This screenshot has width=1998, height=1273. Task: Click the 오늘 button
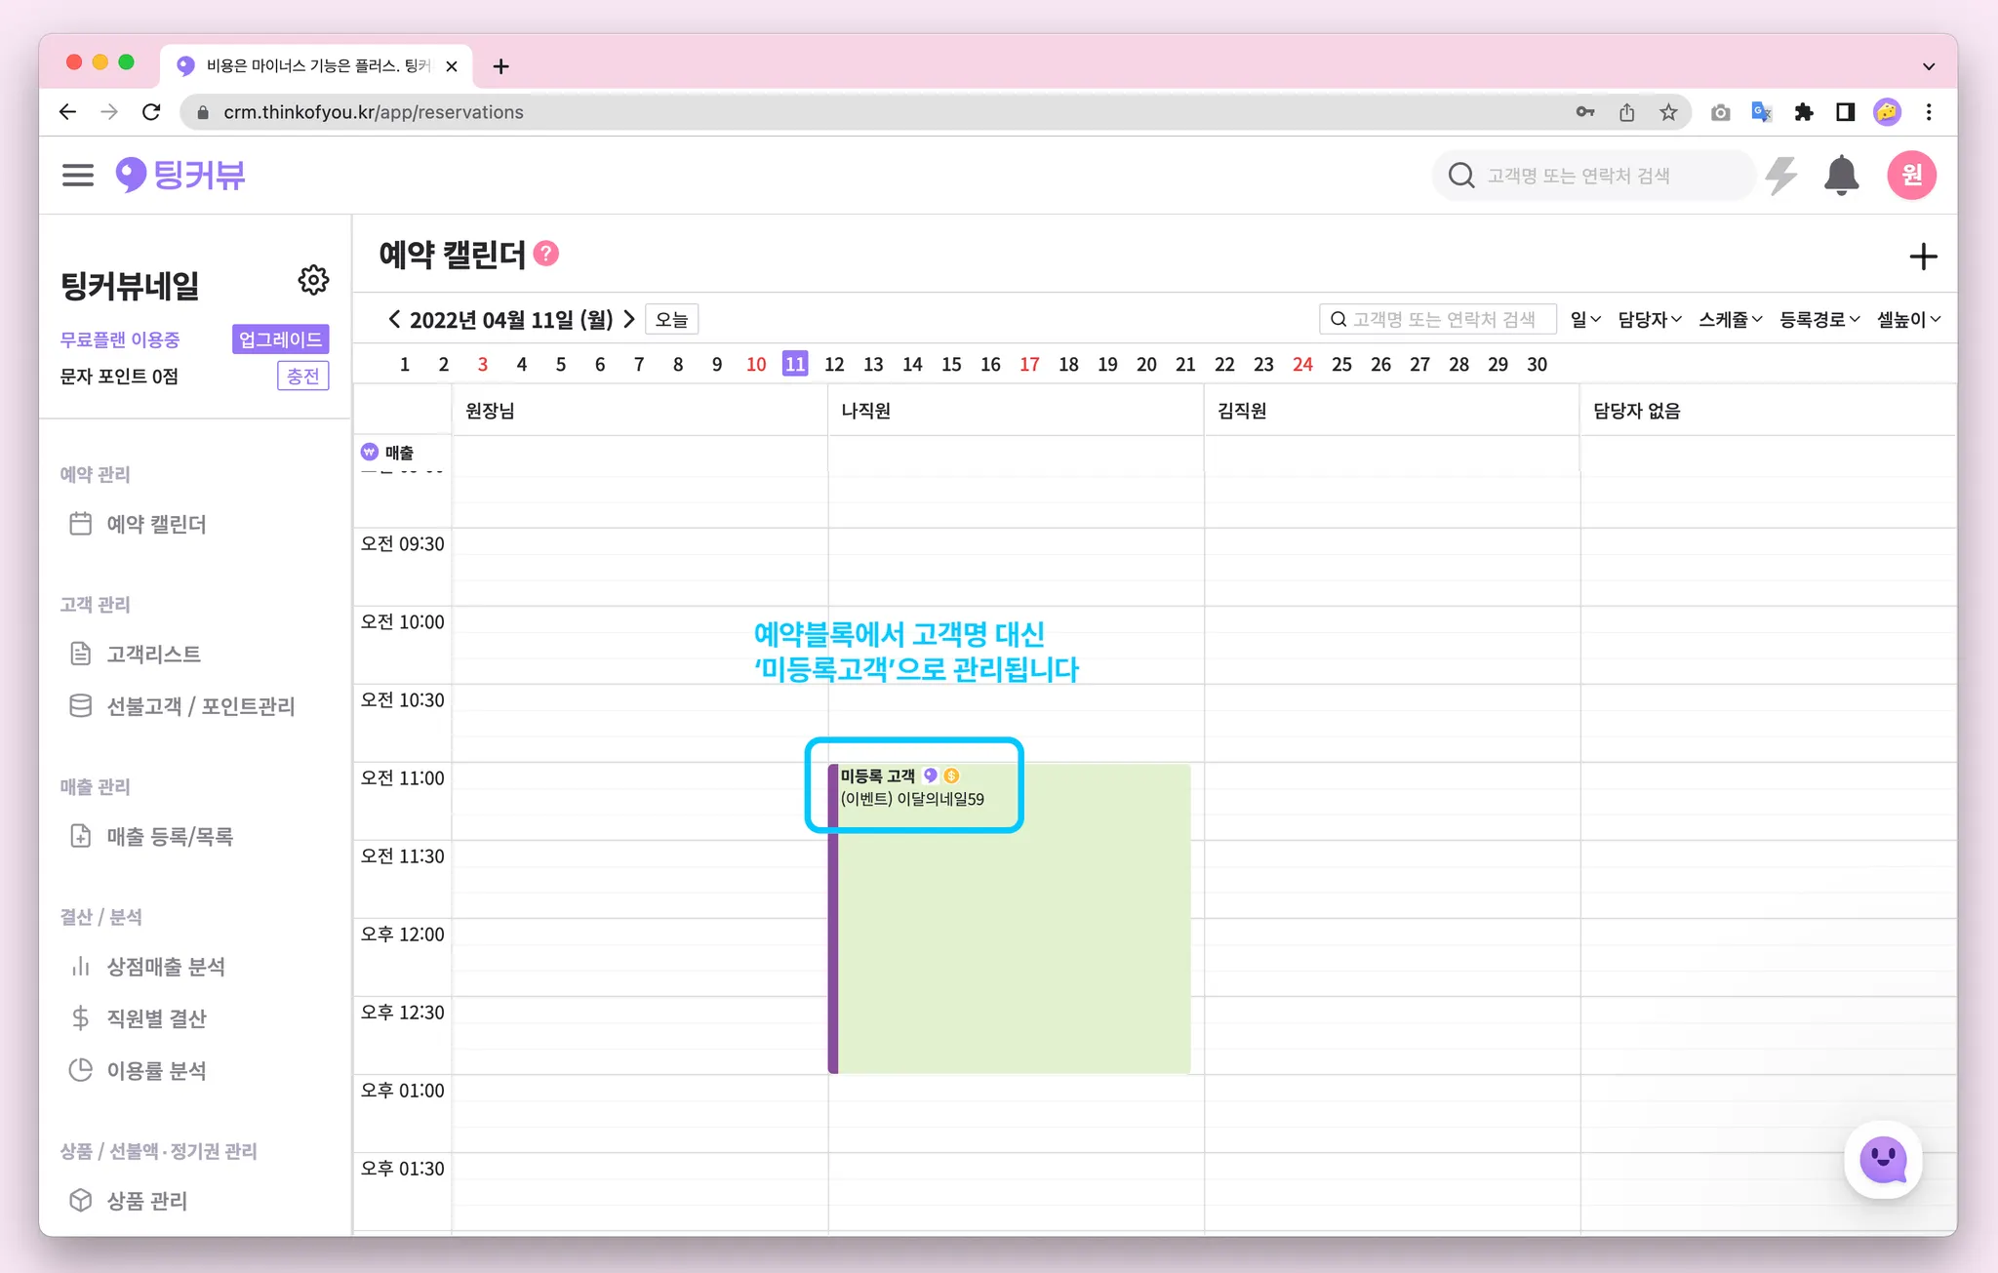[671, 319]
